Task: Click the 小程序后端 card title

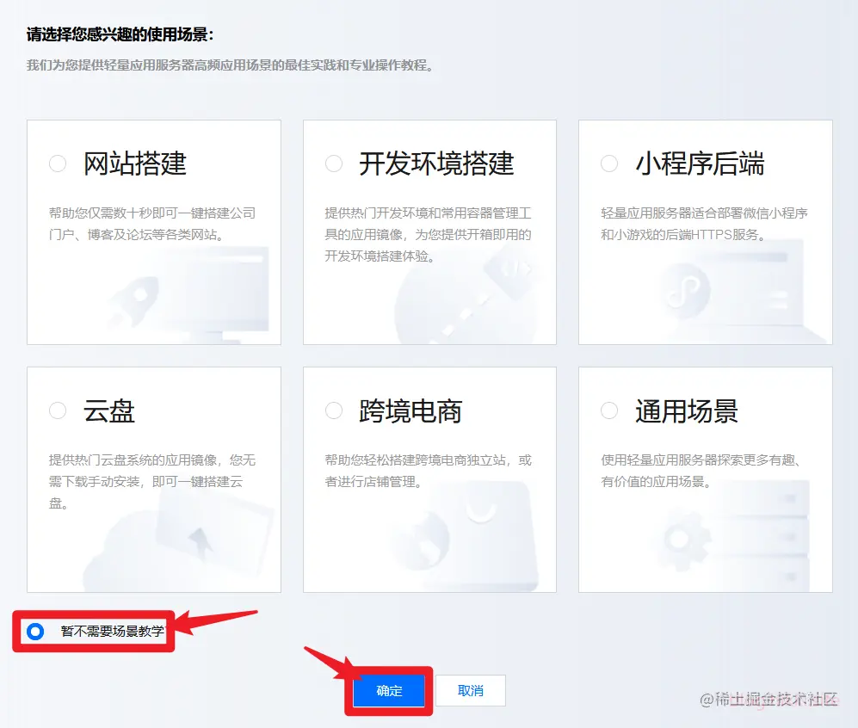Action: click(x=700, y=163)
